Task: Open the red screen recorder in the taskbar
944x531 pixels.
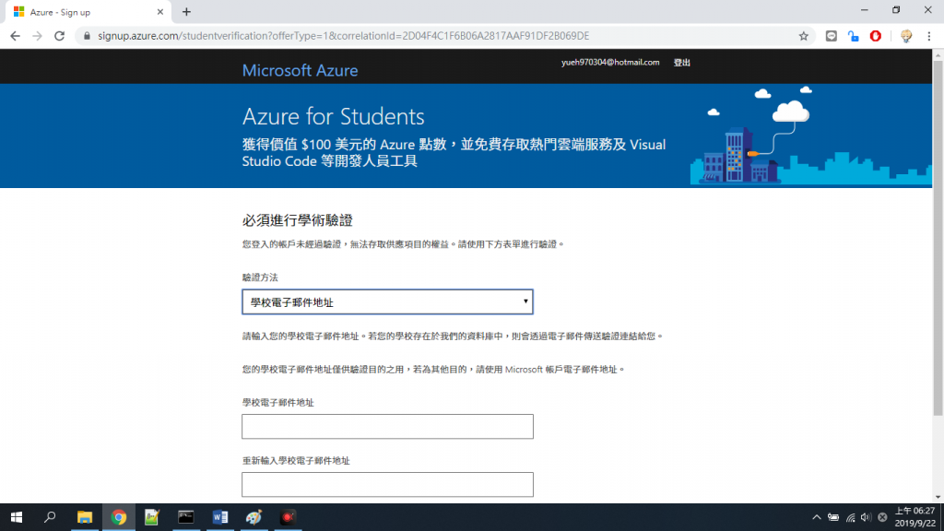Action: point(288,517)
